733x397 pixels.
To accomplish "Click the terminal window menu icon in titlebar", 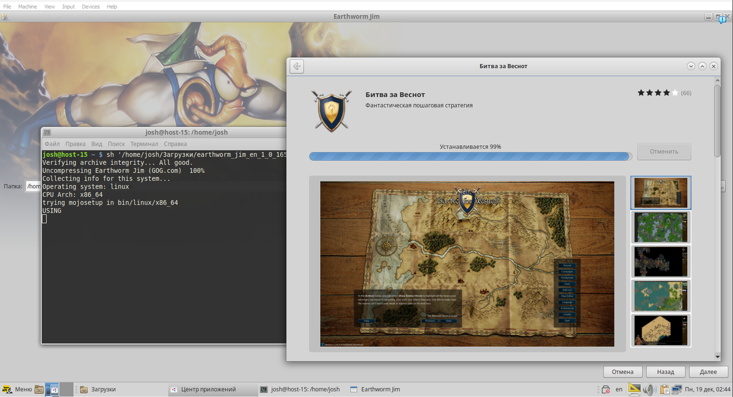I will pos(47,132).
